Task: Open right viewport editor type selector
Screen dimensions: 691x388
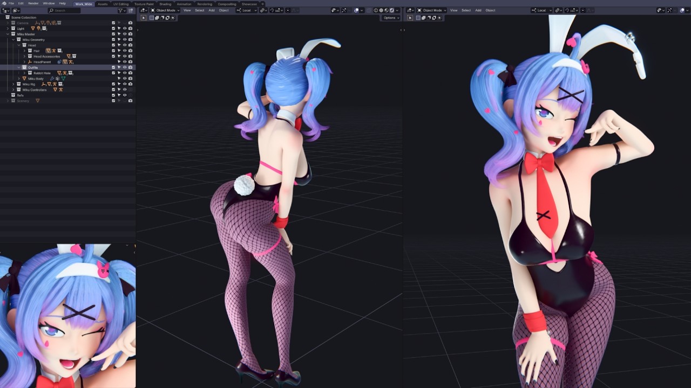Action: click(410, 10)
